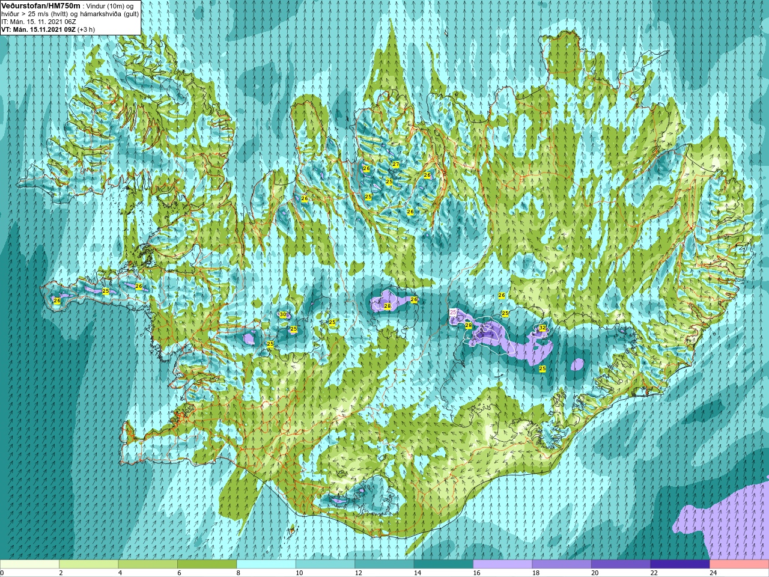Screen dimensions: 769x577
Task: Click the "10" legend scale label
Action: click(x=299, y=573)
